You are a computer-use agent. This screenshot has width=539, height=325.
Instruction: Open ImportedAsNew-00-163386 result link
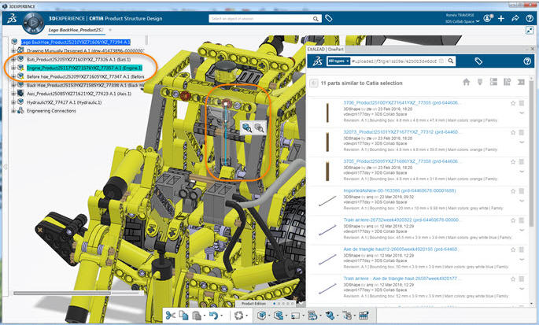click(x=400, y=190)
